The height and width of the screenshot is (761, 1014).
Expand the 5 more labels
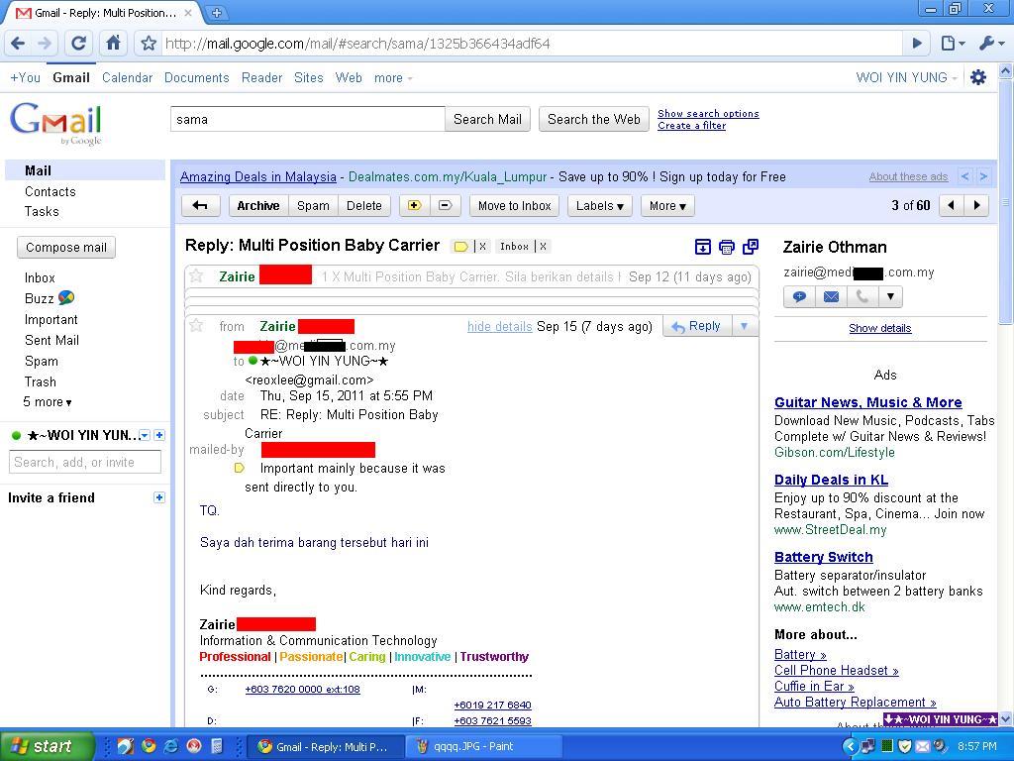[x=48, y=402]
